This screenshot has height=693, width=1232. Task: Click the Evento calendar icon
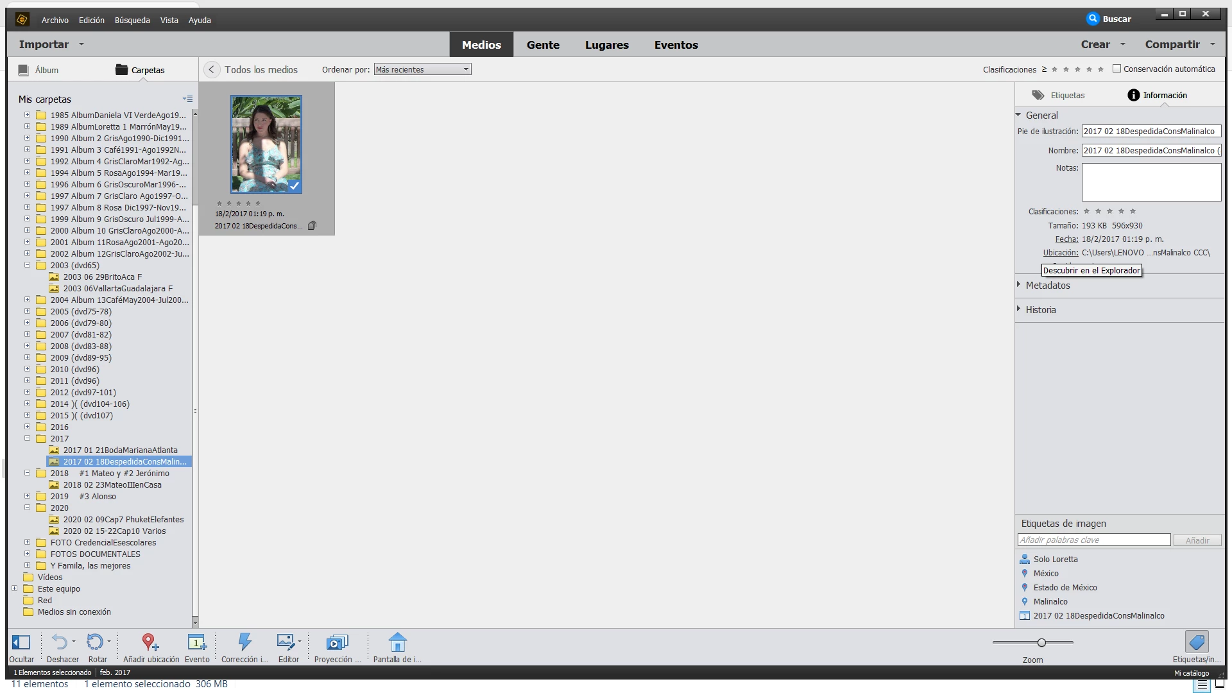click(196, 642)
